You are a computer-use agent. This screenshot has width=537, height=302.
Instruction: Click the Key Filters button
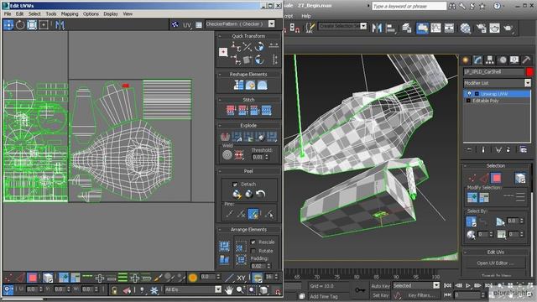421,295
